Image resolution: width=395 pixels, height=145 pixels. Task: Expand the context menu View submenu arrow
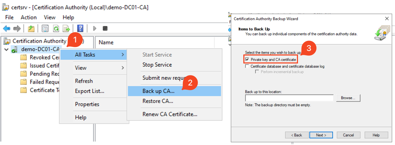123,68
